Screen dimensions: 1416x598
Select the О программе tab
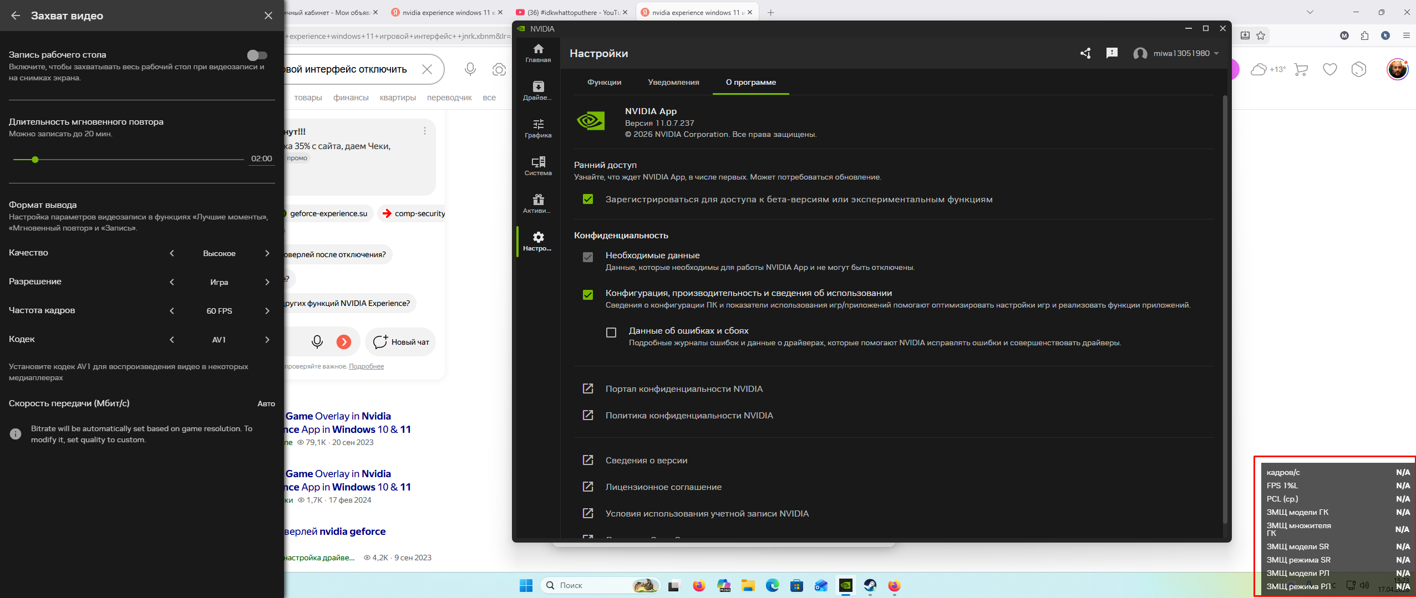coord(751,82)
